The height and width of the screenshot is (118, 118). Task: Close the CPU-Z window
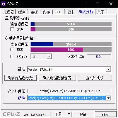[111, 4]
